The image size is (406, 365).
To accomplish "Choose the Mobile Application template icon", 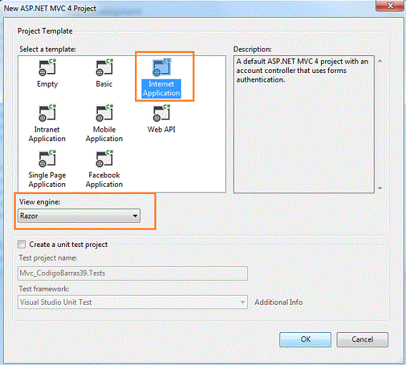I will [104, 113].
